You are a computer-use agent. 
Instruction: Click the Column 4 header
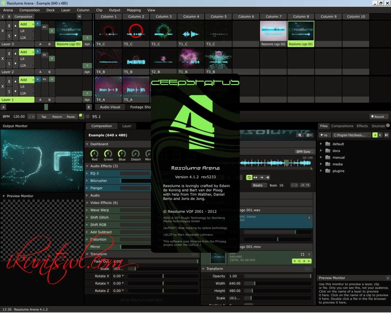[x=191, y=16]
